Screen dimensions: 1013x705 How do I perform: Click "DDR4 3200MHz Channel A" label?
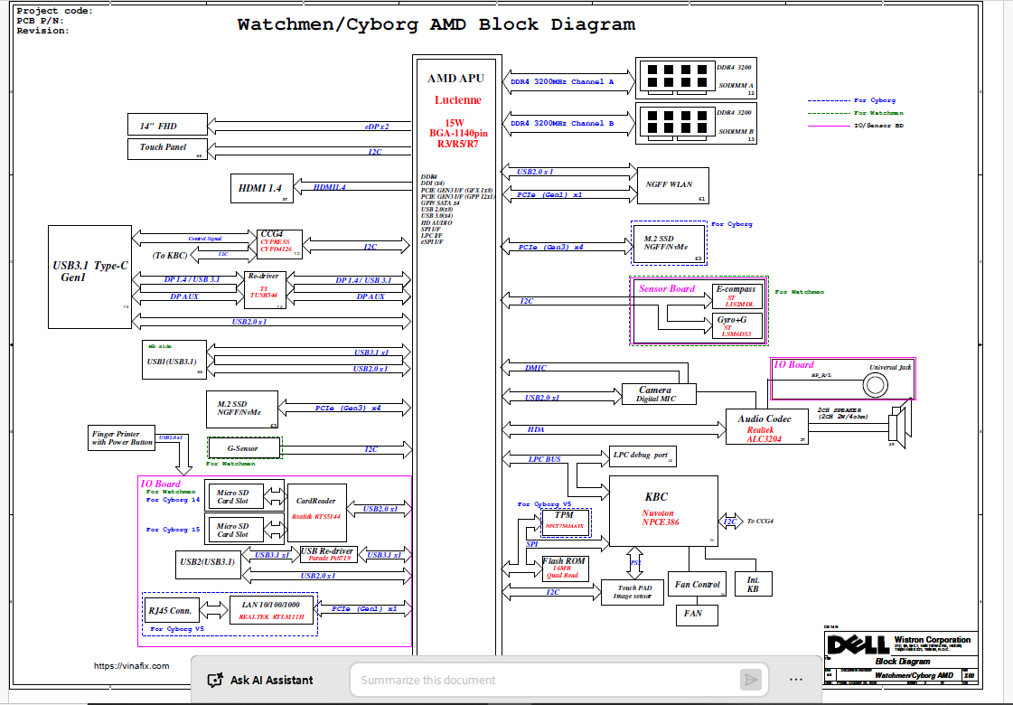point(562,82)
